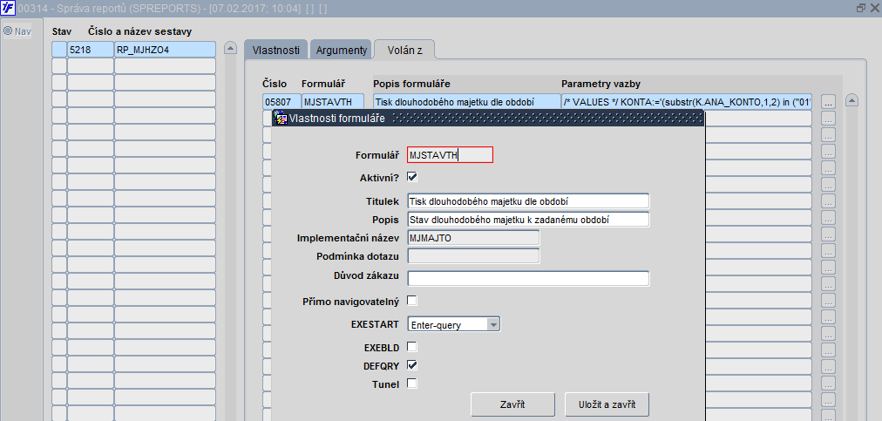Click the Stav cell of the 5218 row
Image resolution: width=882 pixels, height=421 pixels.
pos(59,50)
